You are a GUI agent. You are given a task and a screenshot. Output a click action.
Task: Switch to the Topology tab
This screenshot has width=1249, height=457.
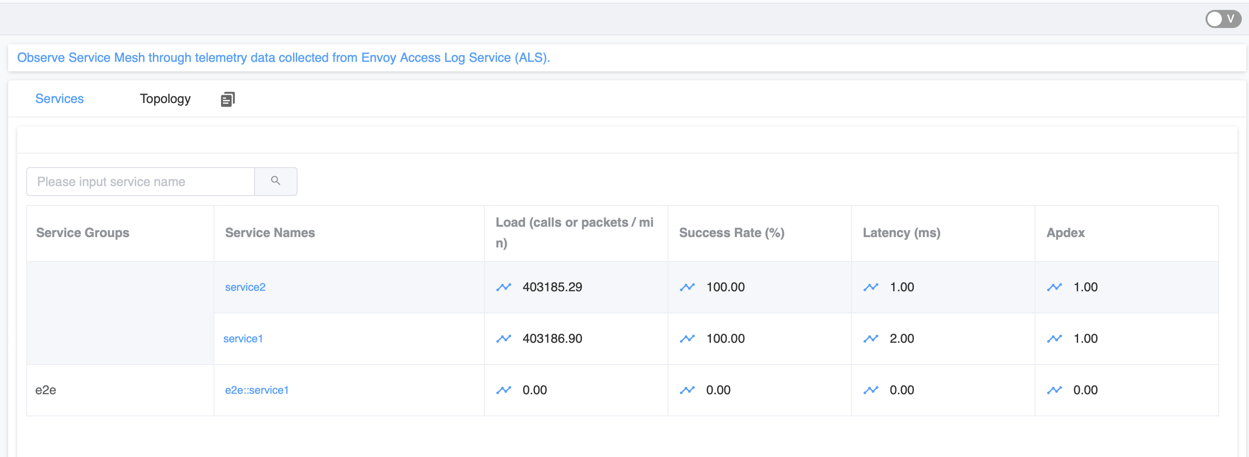click(165, 99)
